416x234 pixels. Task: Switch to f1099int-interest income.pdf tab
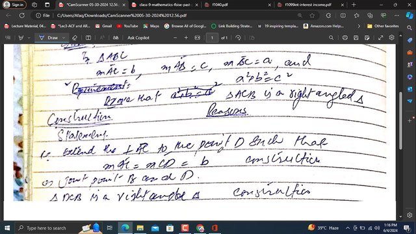click(x=311, y=5)
